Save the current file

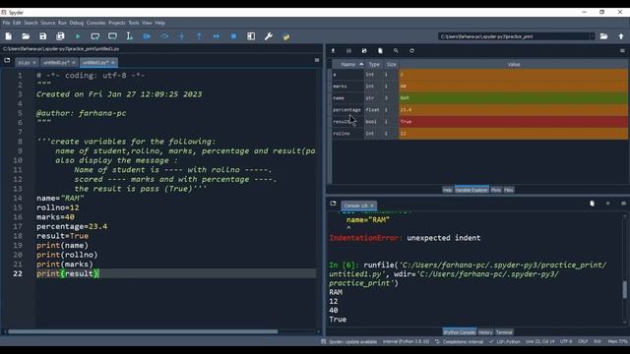(x=43, y=36)
